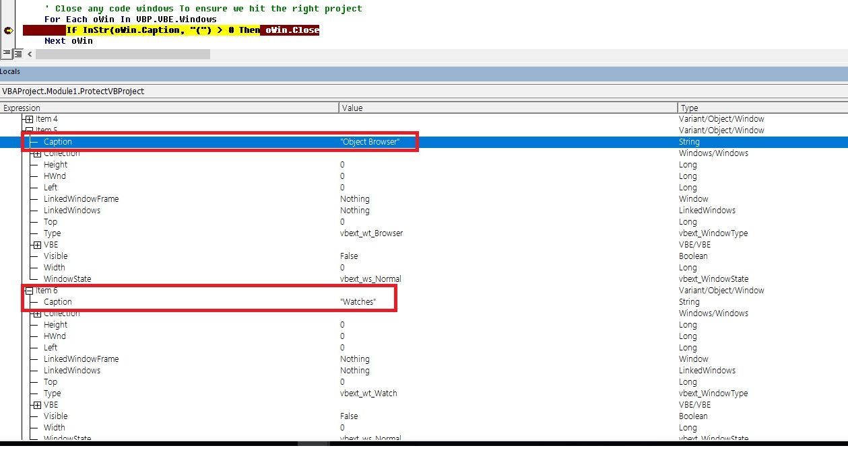Select the VBAProject.Module1.ProtectVBProject procedure field
This screenshot has height=450, width=848.
(424, 91)
